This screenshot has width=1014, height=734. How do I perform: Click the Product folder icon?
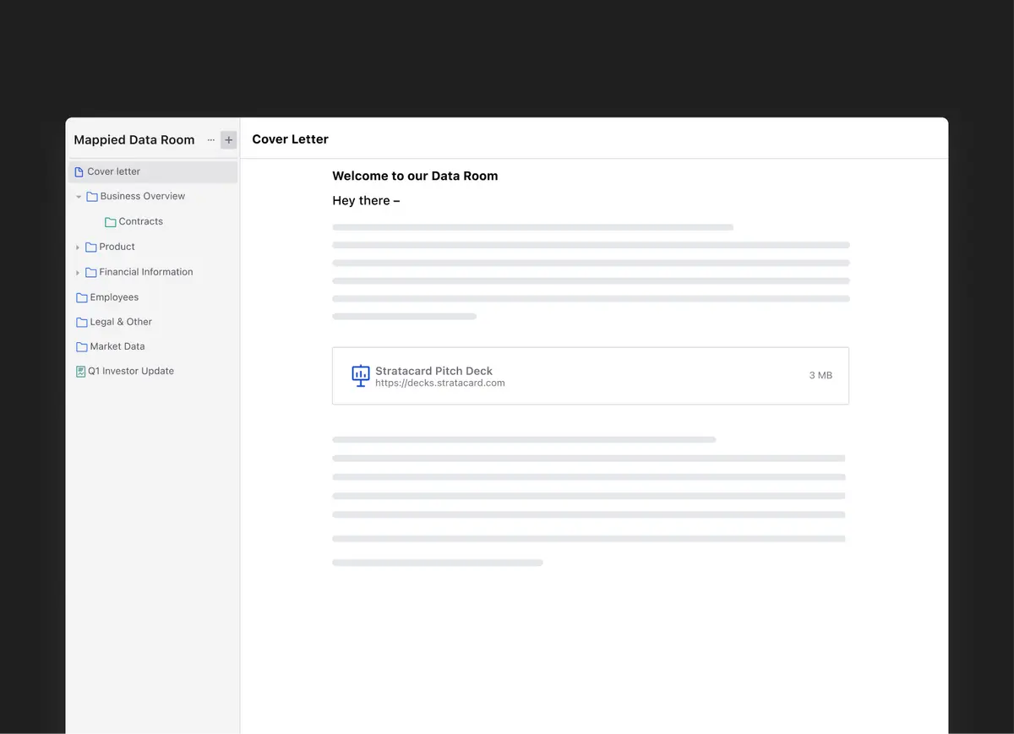pyautogui.click(x=91, y=247)
